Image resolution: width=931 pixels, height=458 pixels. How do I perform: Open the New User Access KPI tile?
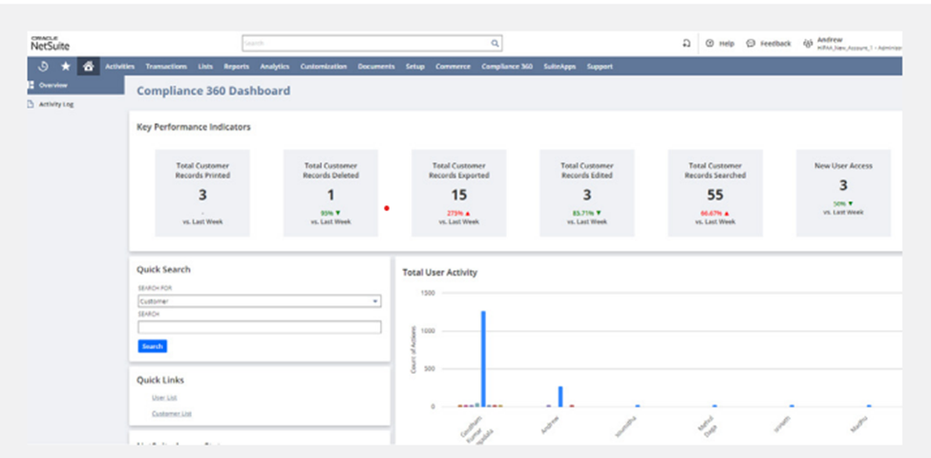(x=843, y=193)
